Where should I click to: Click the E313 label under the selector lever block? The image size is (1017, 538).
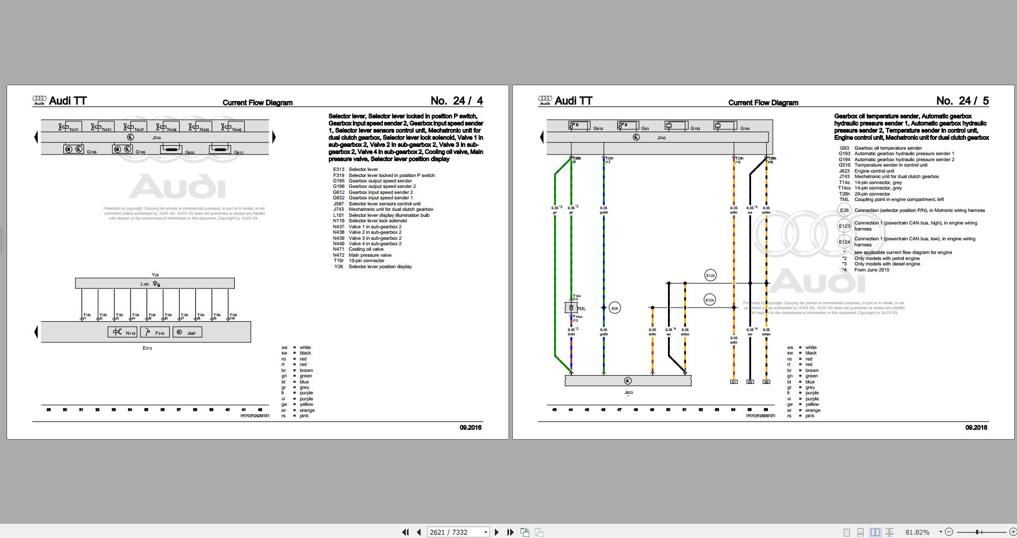(x=147, y=348)
